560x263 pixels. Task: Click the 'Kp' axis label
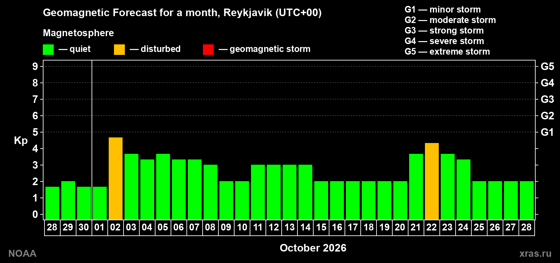(21, 141)
